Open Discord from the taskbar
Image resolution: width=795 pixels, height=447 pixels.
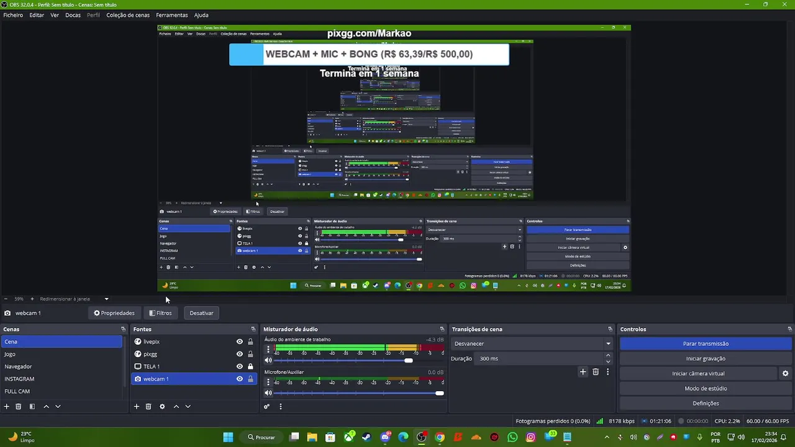(385, 437)
